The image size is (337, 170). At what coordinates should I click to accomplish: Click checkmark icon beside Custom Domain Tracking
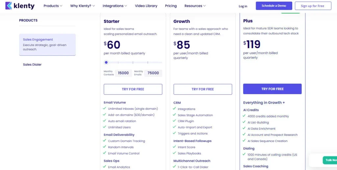[x=105, y=141]
